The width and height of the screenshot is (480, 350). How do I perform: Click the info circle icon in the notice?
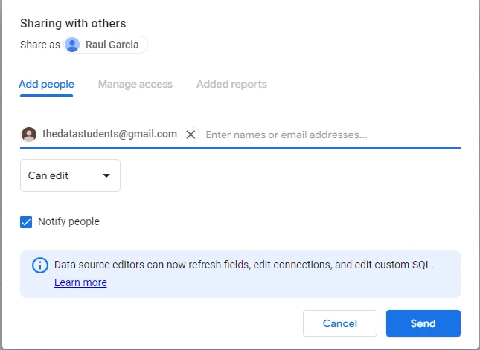click(x=40, y=265)
